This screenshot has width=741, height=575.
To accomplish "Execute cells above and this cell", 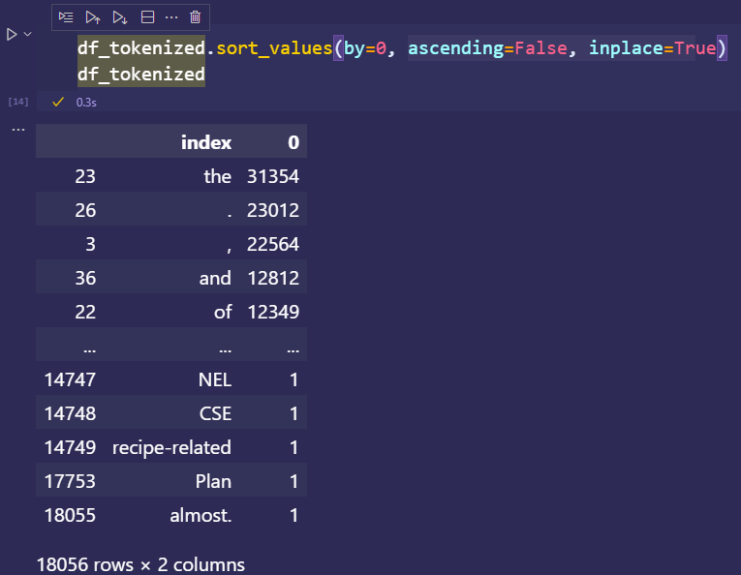I will [93, 17].
